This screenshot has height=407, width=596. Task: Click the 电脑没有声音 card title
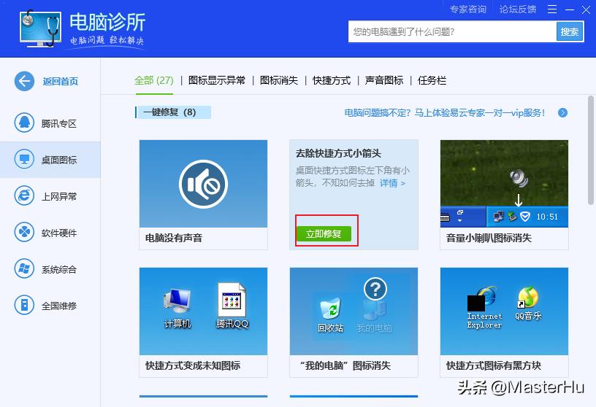pyautogui.click(x=174, y=238)
